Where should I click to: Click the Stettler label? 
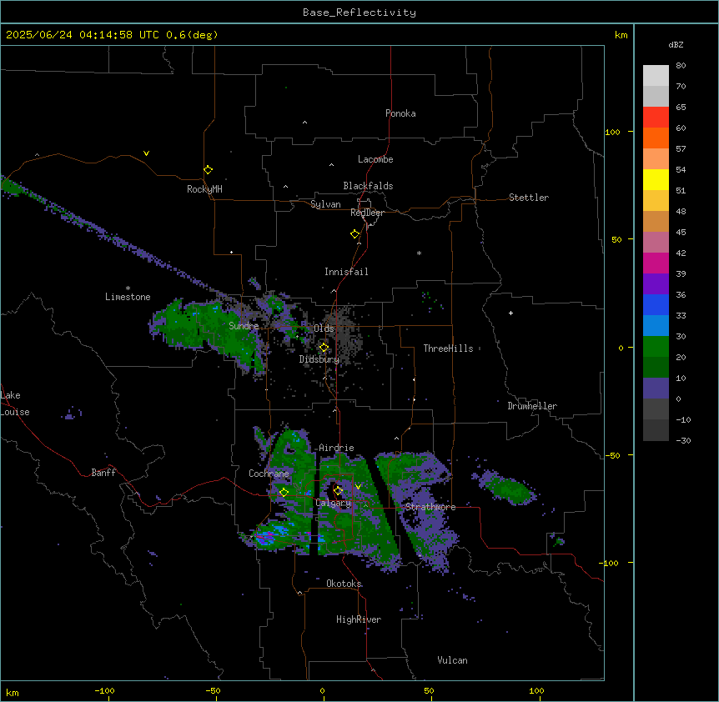(x=529, y=198)
